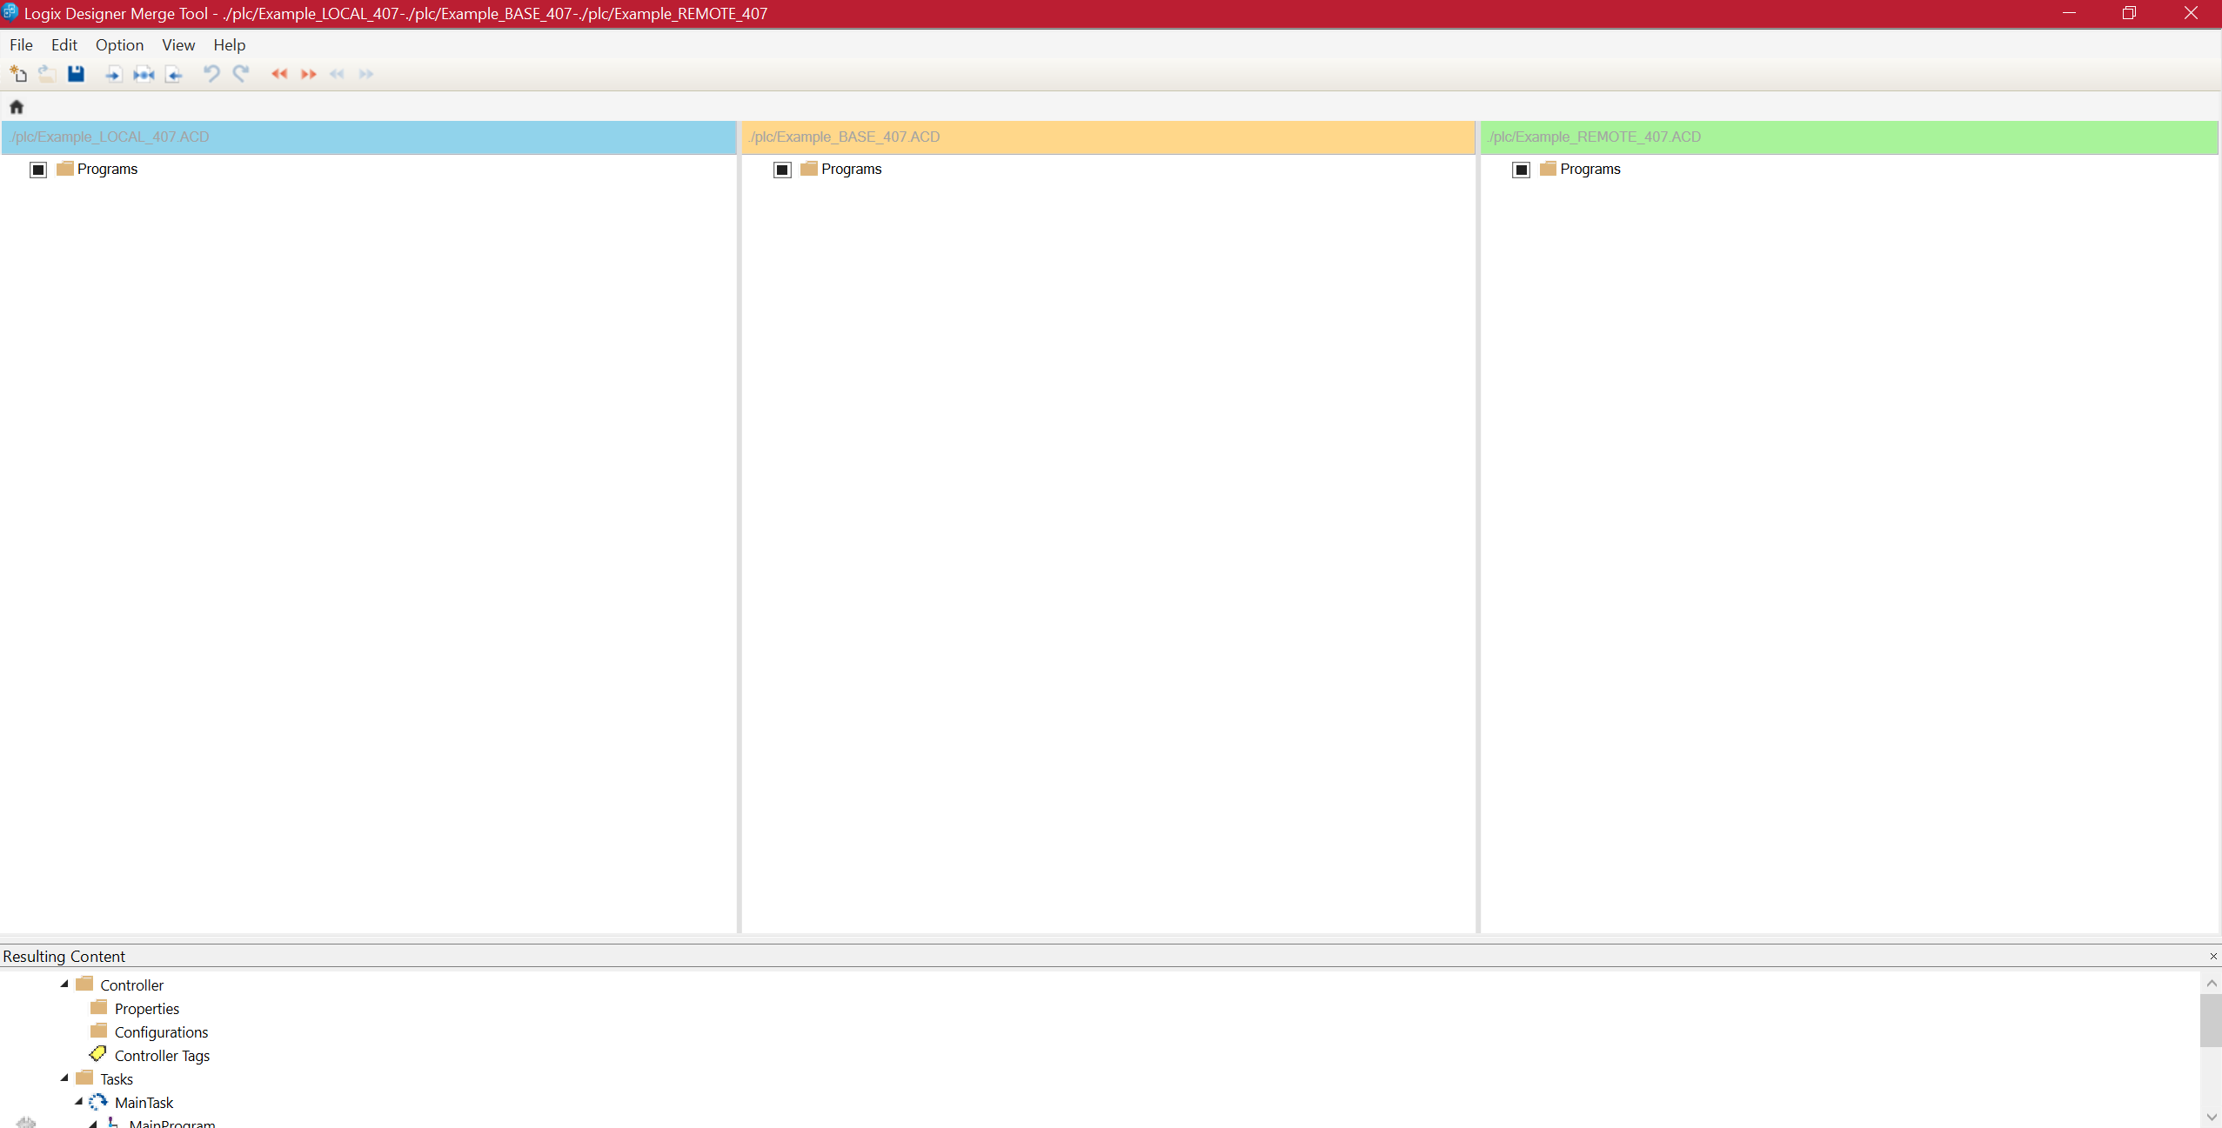2222x1128 pixels.
Task: Collapse the Controller node in Resulting Content
Action: click(x=64, y=984)
